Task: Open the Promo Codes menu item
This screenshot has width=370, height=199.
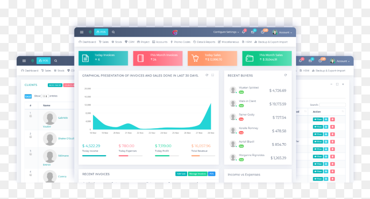Action: [180, 42]
